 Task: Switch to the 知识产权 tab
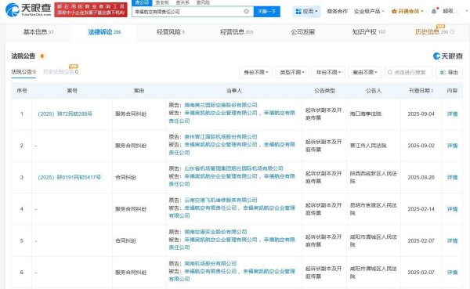pyautogui.click(x=369, y=32)
